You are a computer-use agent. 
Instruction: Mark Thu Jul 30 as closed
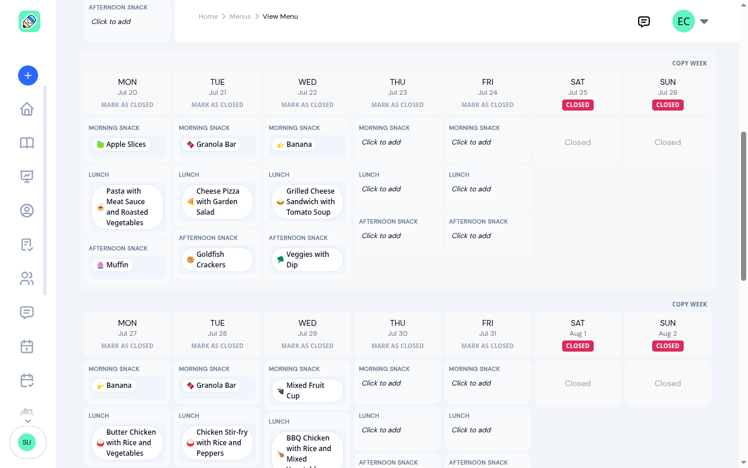tap(397, 346)
